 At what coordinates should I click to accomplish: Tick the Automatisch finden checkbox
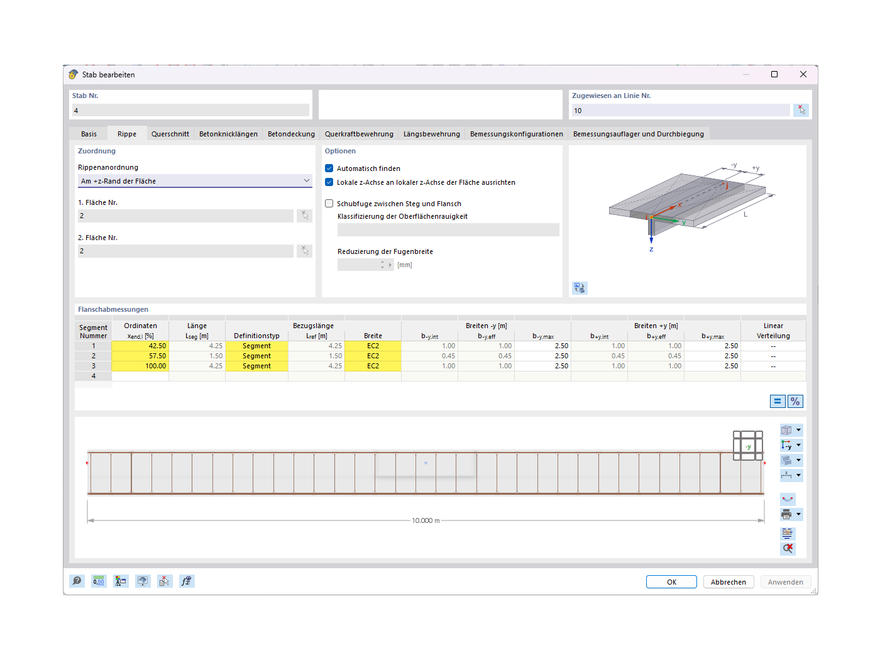point(329,168)
